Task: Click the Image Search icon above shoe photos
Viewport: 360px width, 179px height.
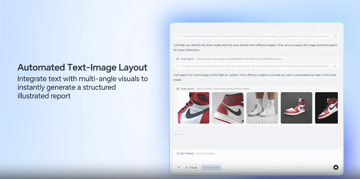Action: 178,89
